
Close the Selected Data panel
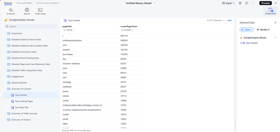click(275, 23)
